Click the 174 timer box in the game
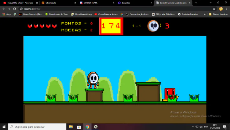 click(x=111, y=26)
